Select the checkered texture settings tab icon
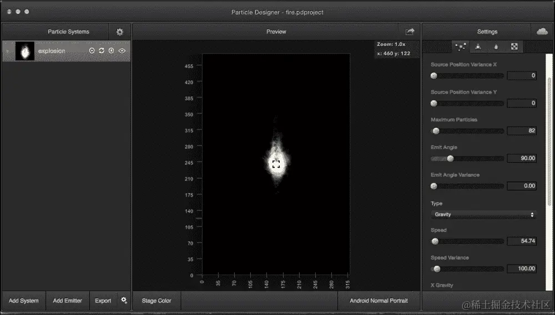 [514, 47]
